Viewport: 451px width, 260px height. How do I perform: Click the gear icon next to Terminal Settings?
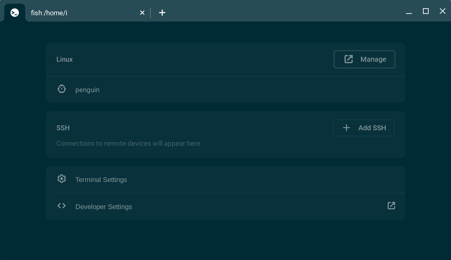[x=61, y=179]
